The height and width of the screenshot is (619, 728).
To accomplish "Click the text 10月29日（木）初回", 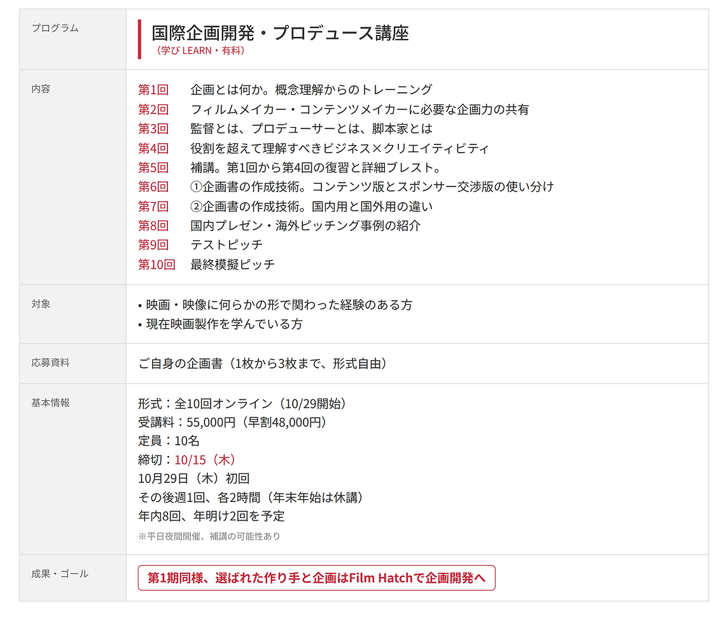I will click(x=194, y=478).
